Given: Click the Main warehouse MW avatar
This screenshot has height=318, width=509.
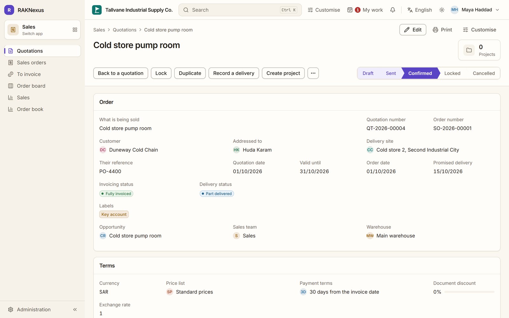Looking at the screenshot, I should point(370,236).
